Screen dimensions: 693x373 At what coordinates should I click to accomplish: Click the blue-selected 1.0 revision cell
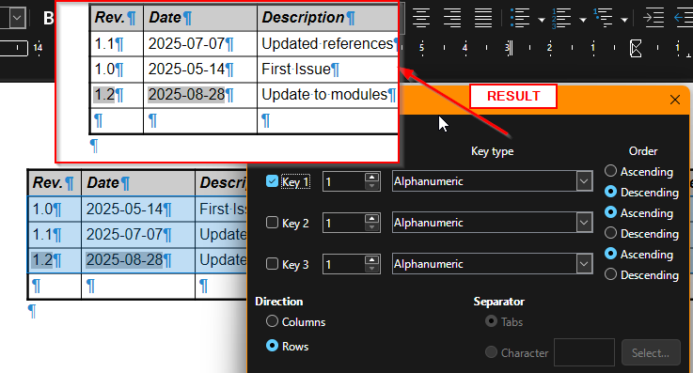pyautogui.click(x=55, y=209)
